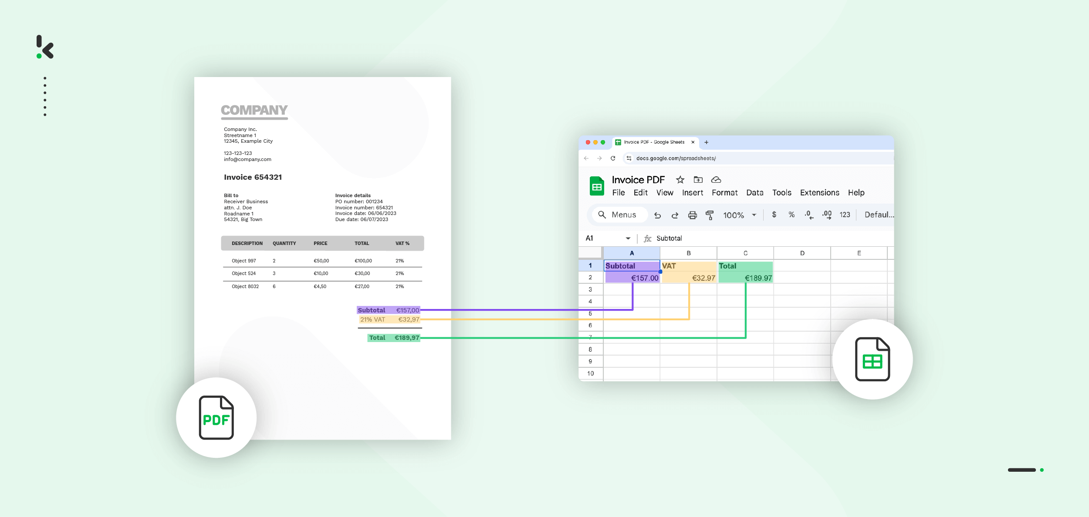Select column A header
Viewport: 1089px width, 517px height.
[x=632, y=253]
